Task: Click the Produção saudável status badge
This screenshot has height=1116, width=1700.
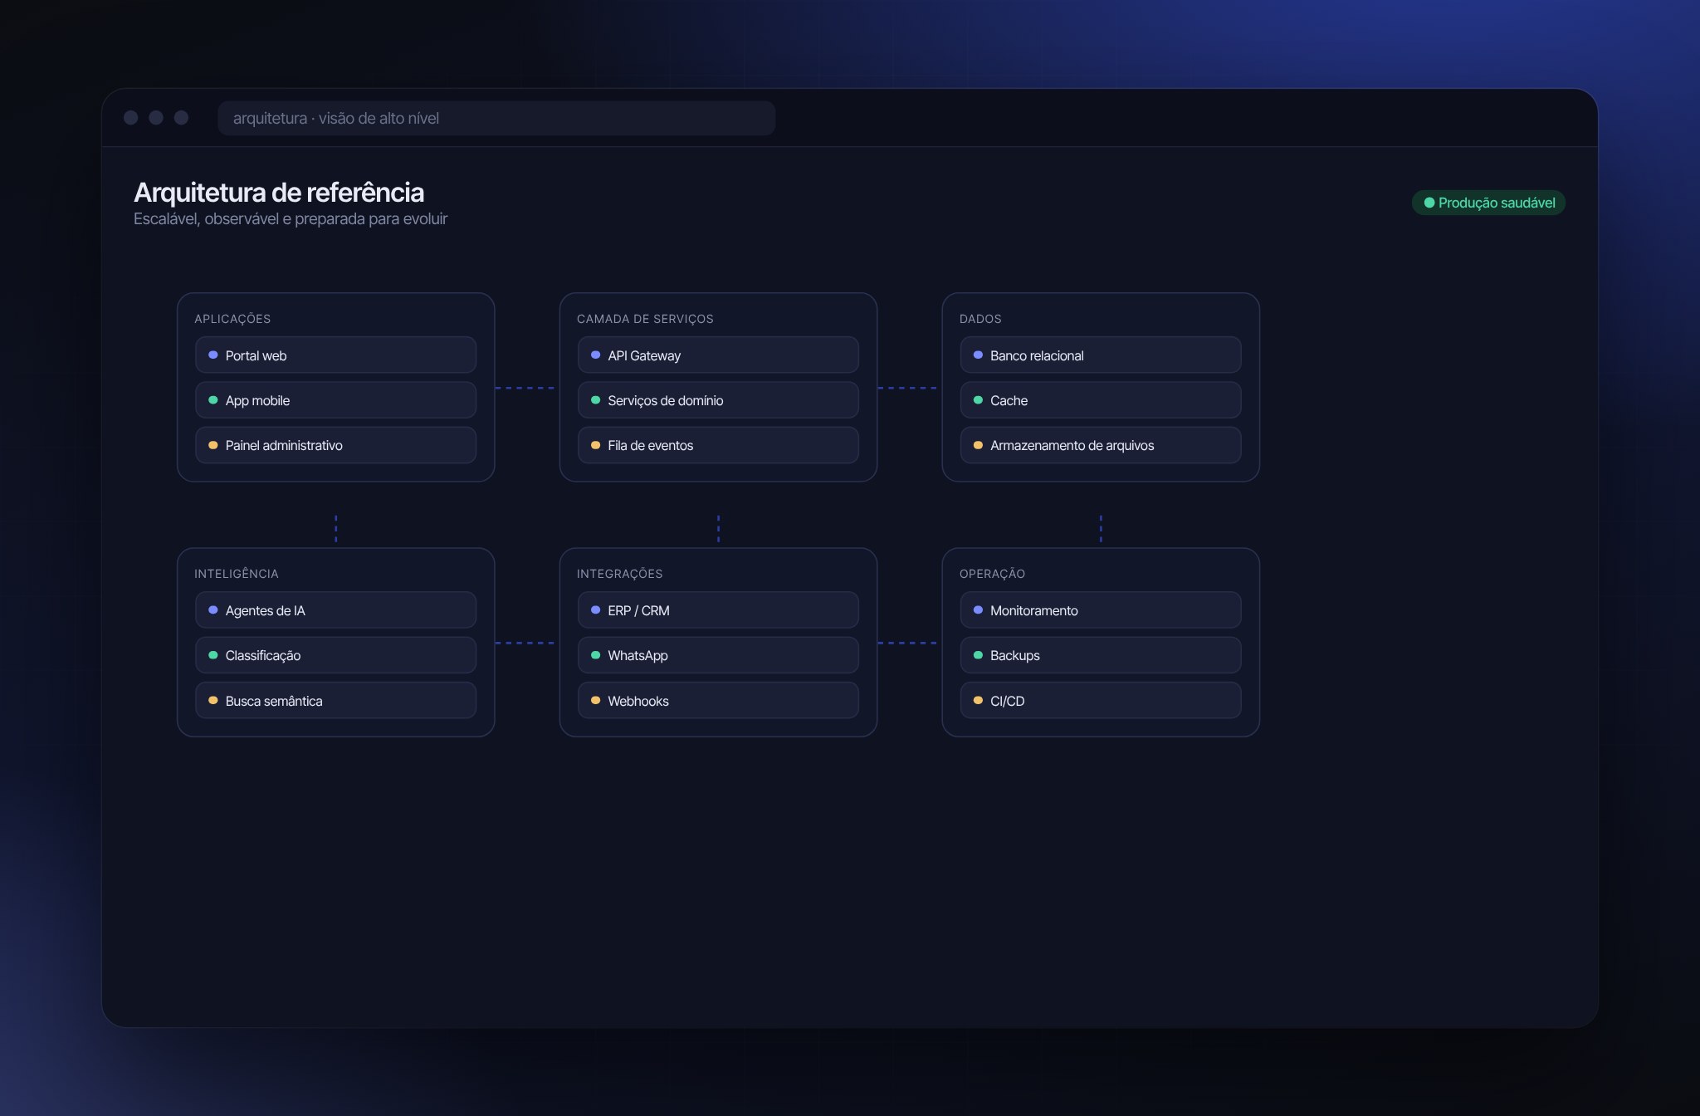Action: pyautogui.click(x=1489, y=203)
